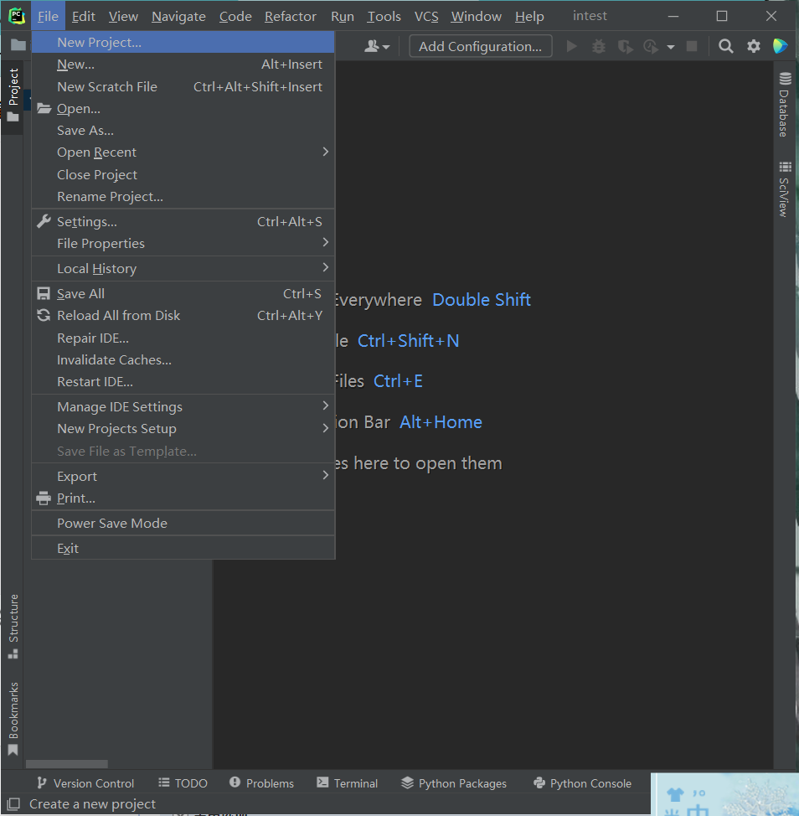Screen dimensions: 799x816
Task: Click the Project panel horizontal scrollbar
Action: (67, 763)
